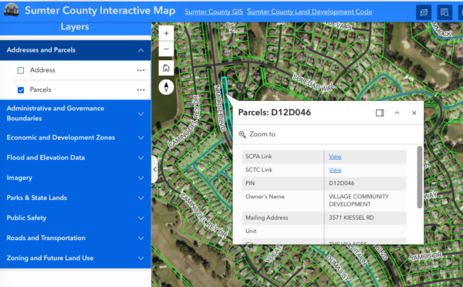The width and height of the screenshot is (463, 287).
Task: Click the Parcels: D12D046 popup title
Action: pos(274,113)
